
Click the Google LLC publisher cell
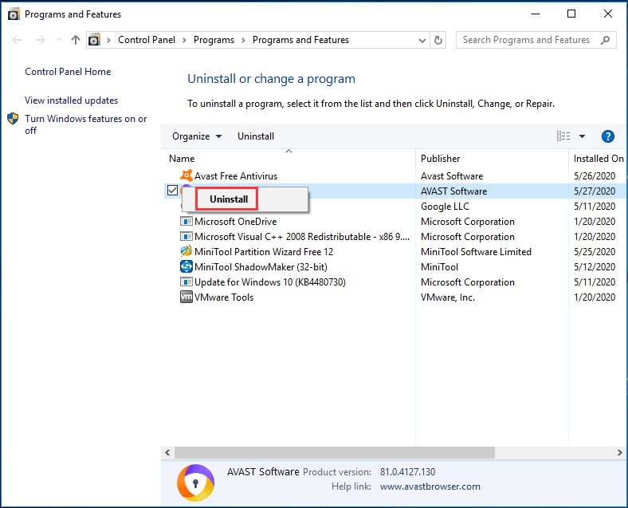445,207
